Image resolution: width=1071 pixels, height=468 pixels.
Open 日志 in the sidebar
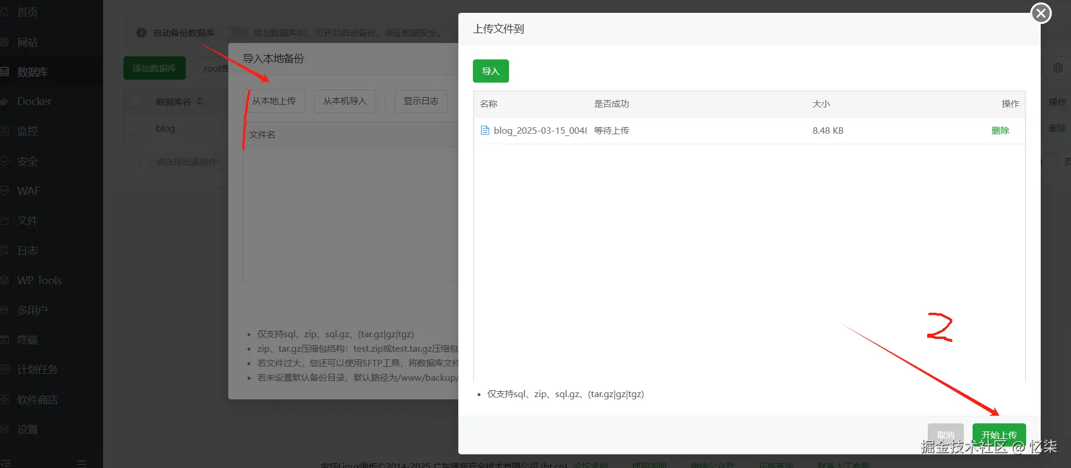point(27,251)
